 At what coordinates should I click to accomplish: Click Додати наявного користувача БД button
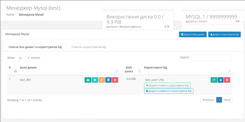point(169,91)
